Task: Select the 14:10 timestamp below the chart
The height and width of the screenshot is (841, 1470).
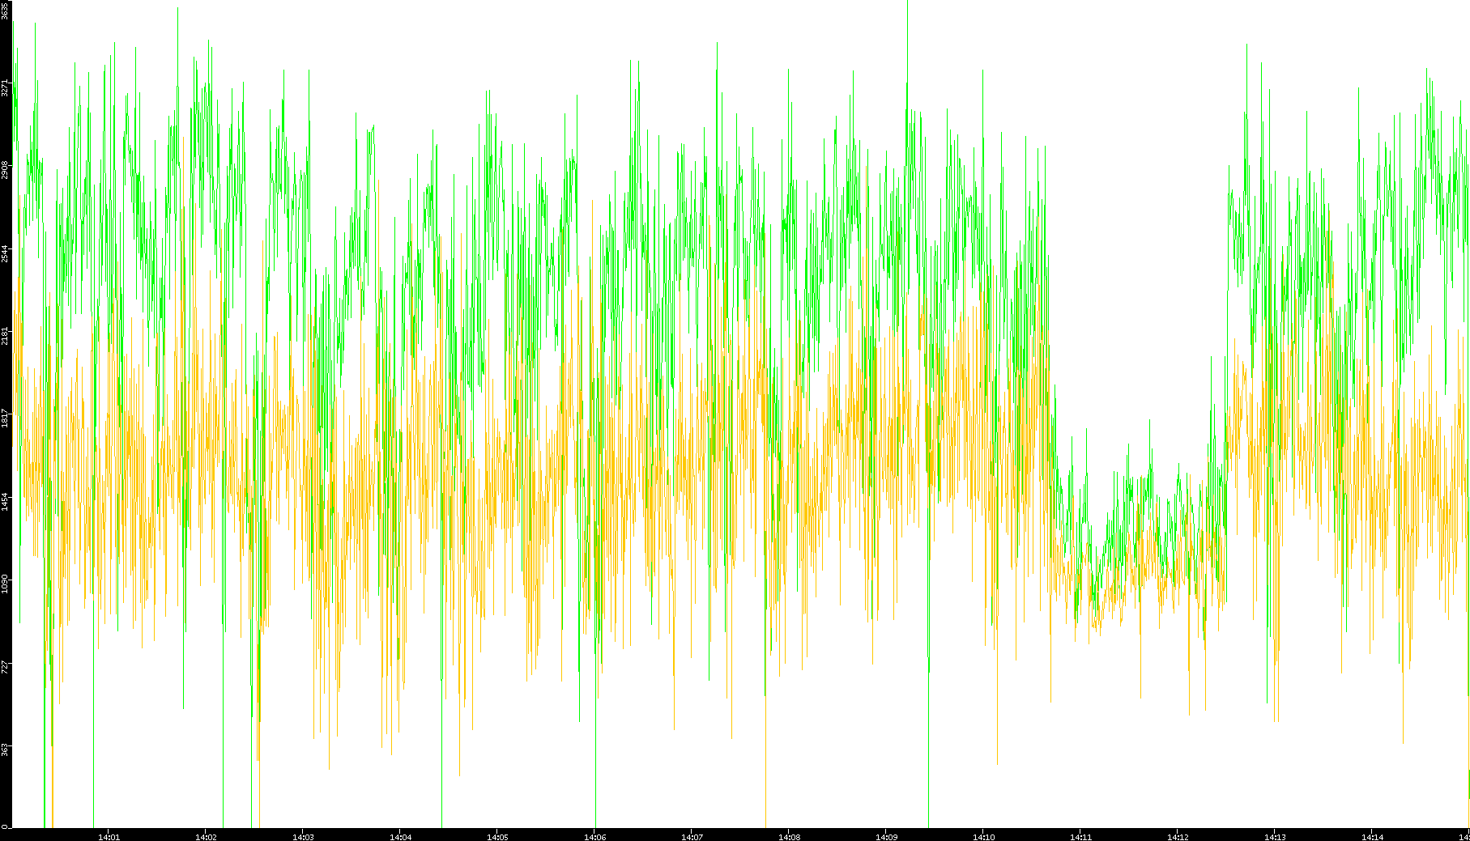Action: click(983, 837)
